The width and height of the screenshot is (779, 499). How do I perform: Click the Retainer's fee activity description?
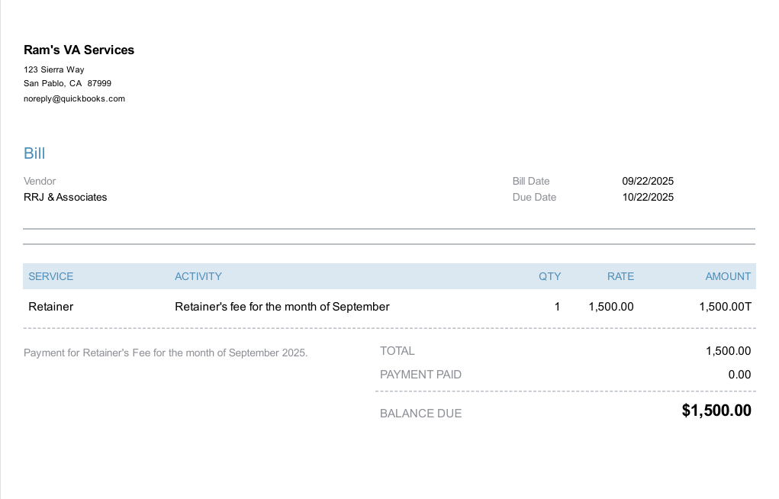(282, 307)
